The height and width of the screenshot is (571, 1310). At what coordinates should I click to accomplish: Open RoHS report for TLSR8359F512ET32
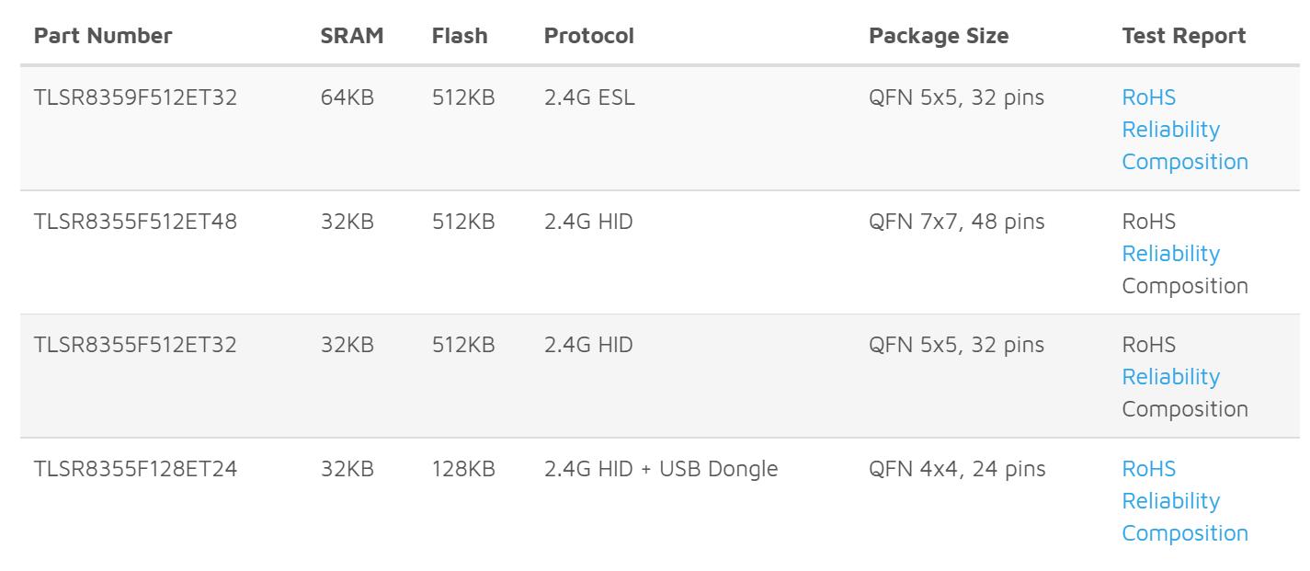tap(1148, 97)
